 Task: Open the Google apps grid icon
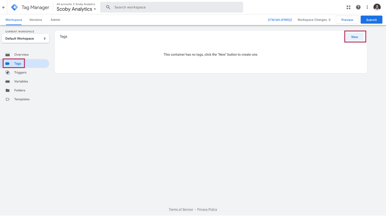[x=348, y=7]
